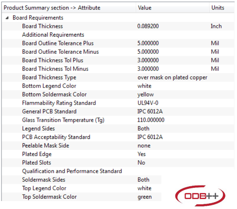Select the Glass Transition Temperature (Tg) row
Image resolution: width=237 pixels, height=209 pixels.
(x=118, y=120)
